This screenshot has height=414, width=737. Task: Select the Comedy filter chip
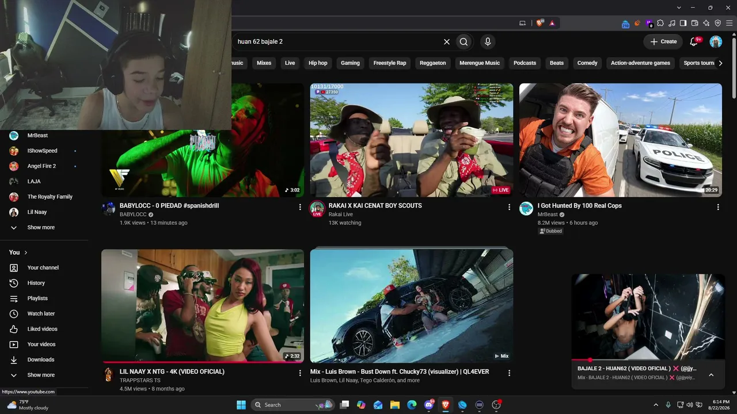587,63
